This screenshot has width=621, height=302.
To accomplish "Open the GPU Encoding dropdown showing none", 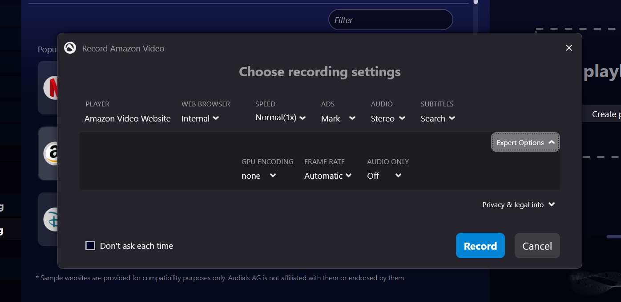I will [259, 176].
